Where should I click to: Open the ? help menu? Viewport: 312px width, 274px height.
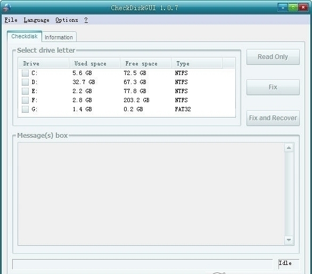86,20
